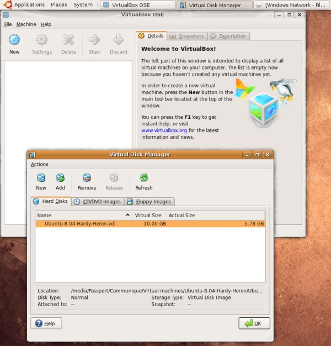This screenshot has width=331, height=346.
Task: Open the Places panel menu
Action: point(59,4)
